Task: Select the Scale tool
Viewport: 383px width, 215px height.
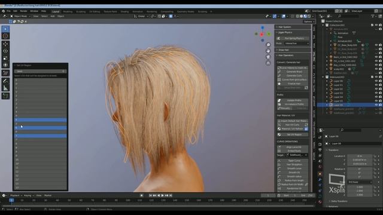Action: pos(5,58)
